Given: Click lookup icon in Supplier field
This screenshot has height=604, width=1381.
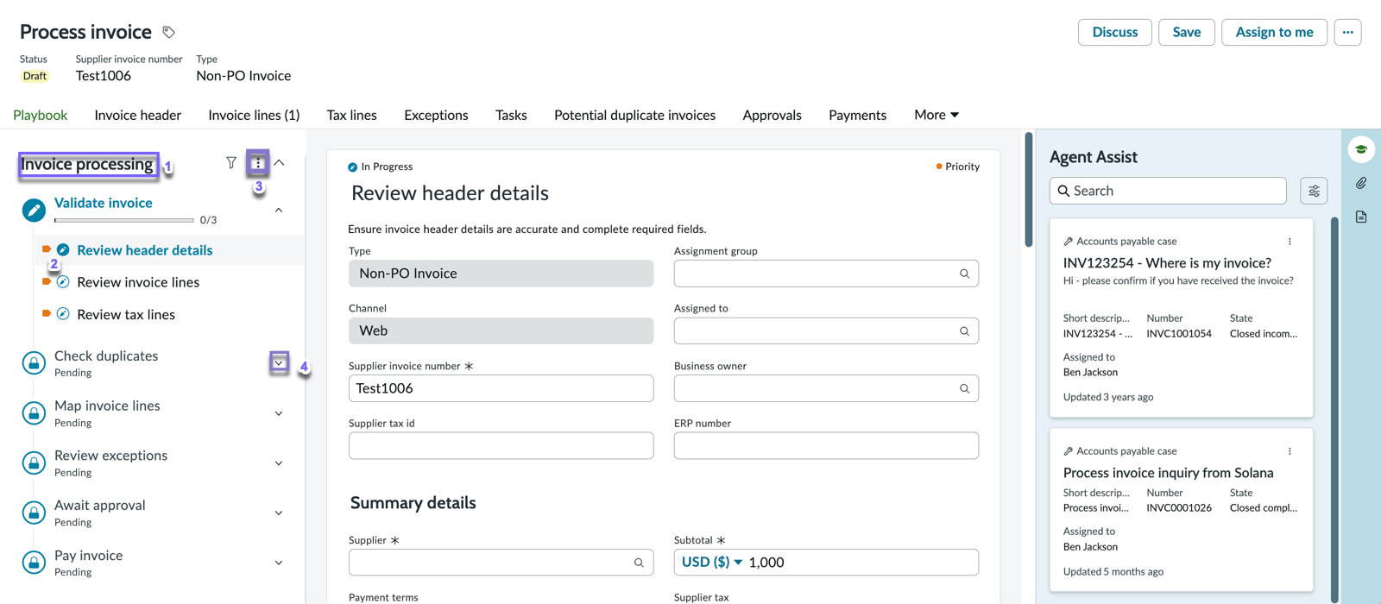Looking at the screenshot, I should 639,563.
